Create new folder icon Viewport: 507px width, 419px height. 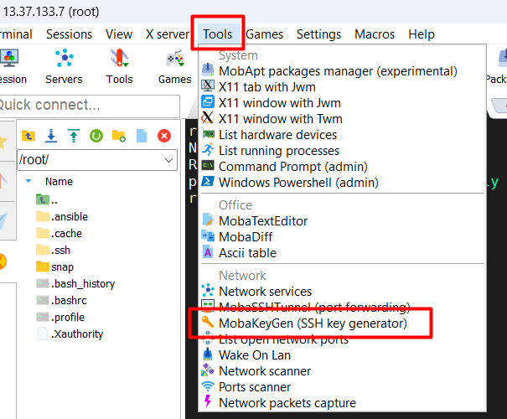(119, 136)
